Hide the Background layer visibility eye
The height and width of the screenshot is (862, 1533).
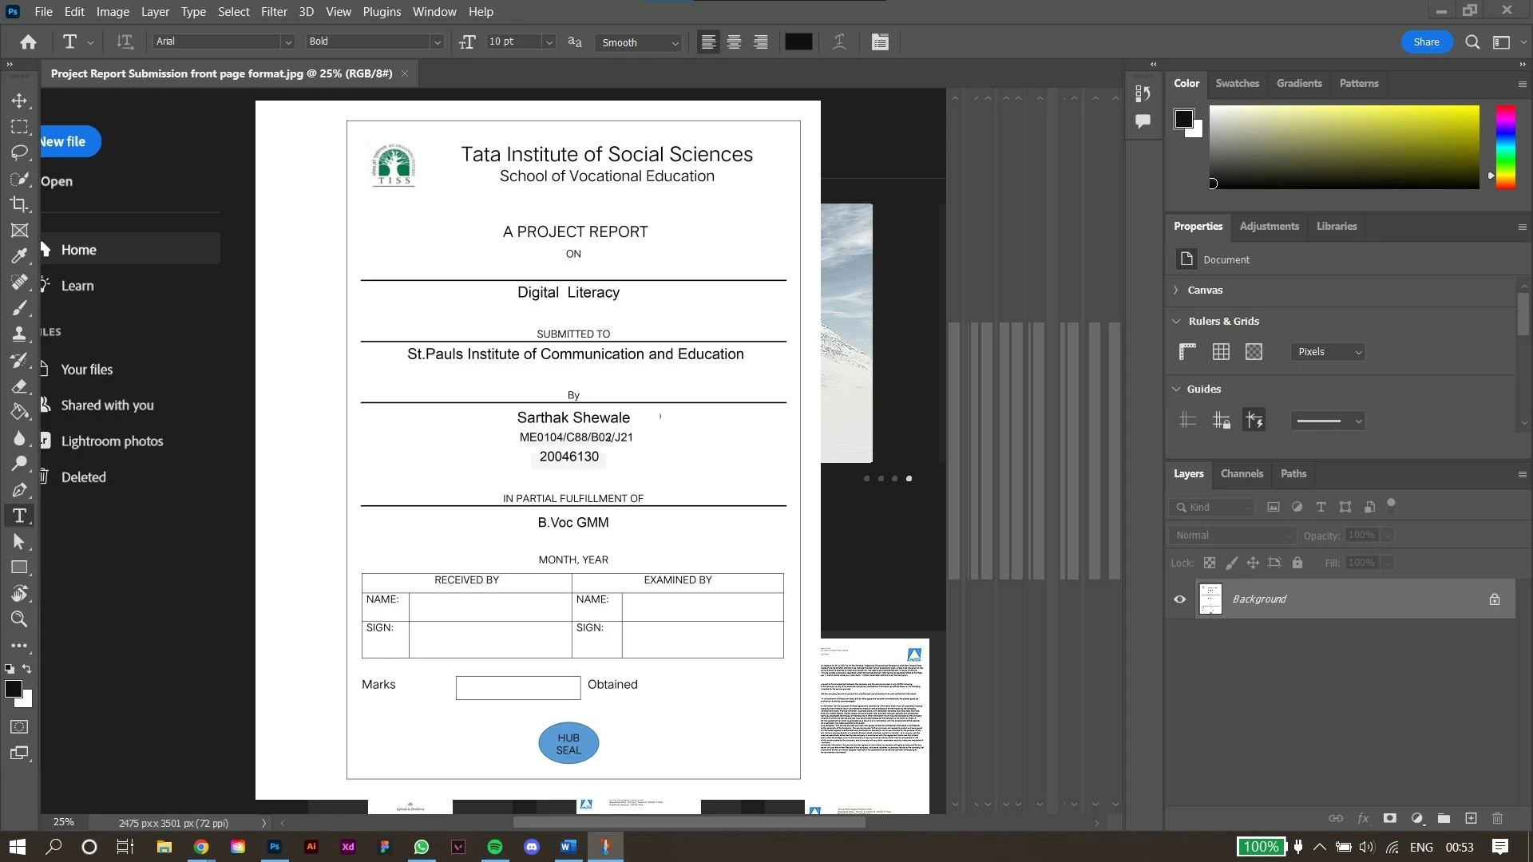click(1179, 599)
